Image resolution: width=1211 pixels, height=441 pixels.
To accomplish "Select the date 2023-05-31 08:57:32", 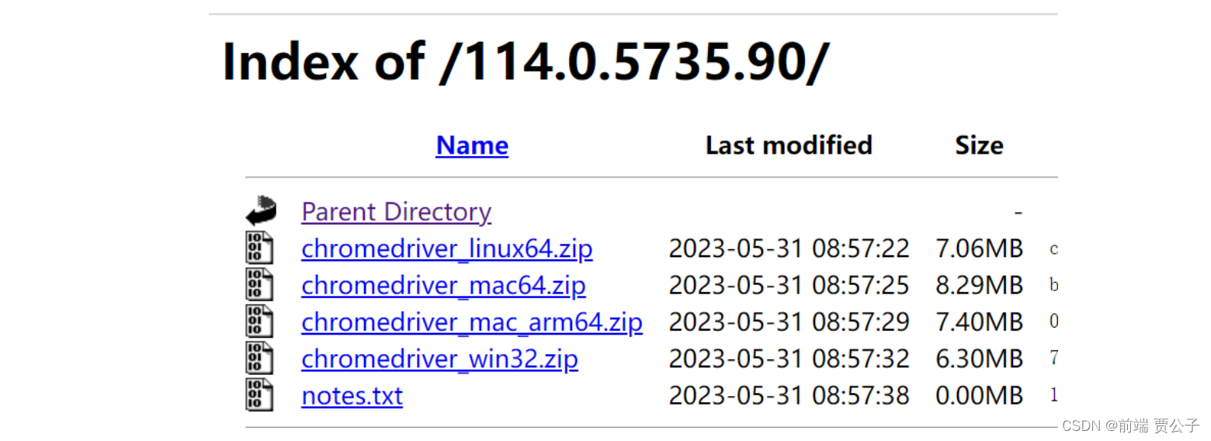I will [x=789, y=359].
